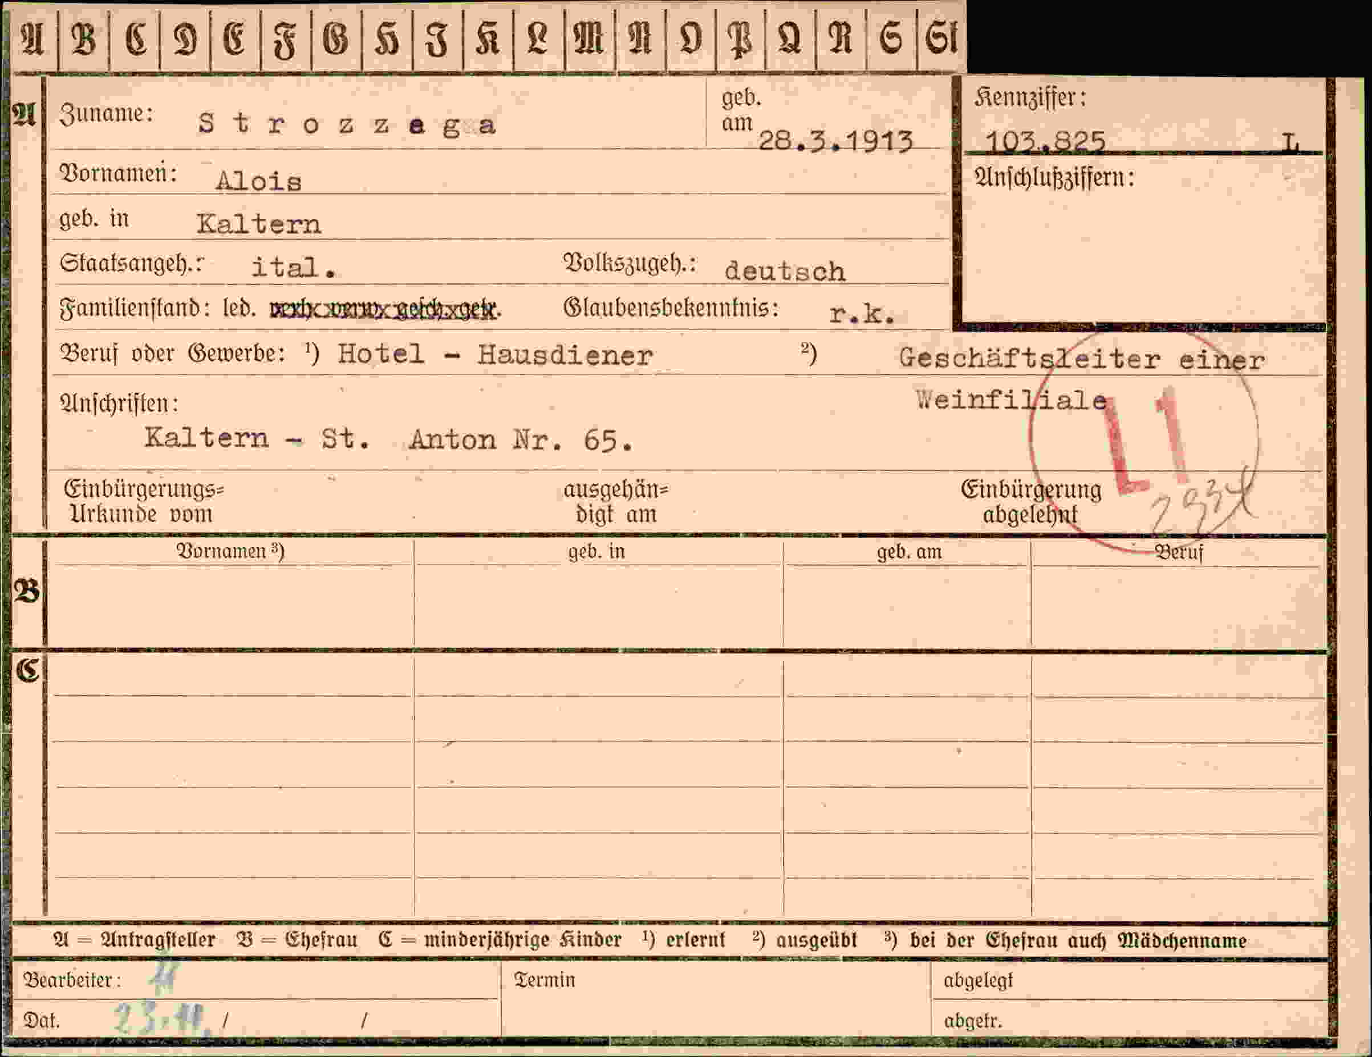Click the 'abgefr.' label

click(x=973, y=1021)
